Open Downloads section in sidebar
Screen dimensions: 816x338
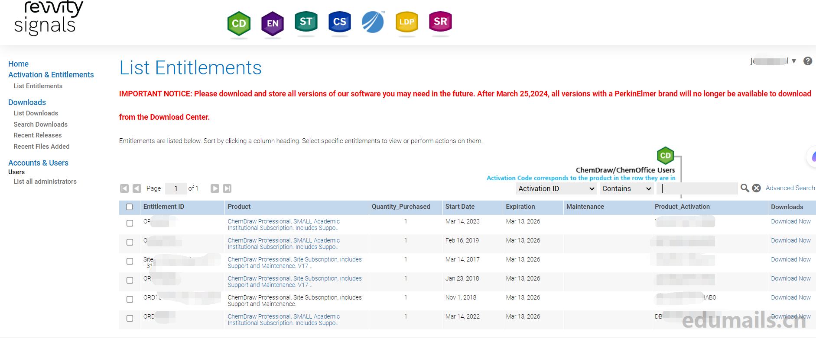[x=27, y=102]
